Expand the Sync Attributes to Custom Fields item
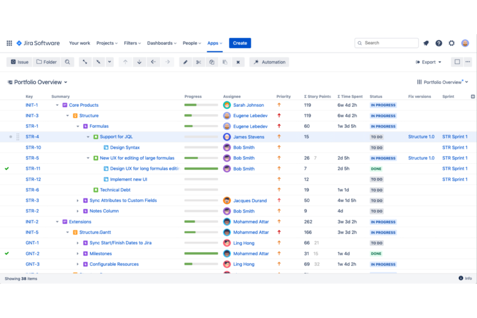 tap(78, 200)
